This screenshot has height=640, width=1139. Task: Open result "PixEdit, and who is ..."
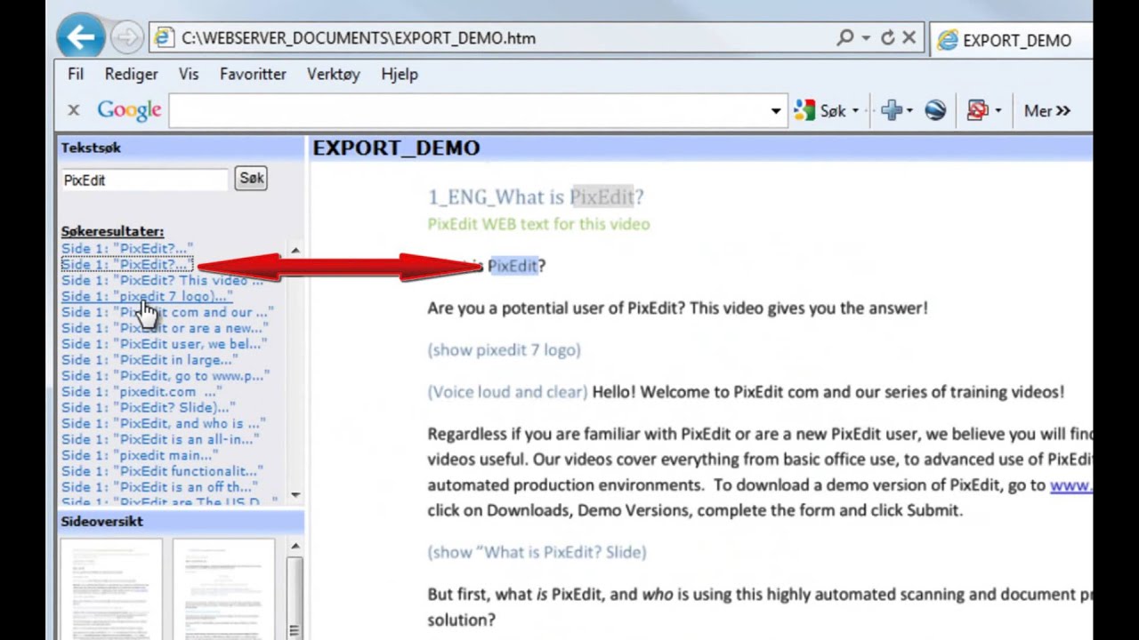point(164,424)
